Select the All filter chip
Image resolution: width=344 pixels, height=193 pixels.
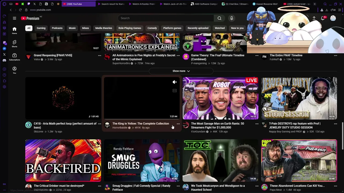click(29, 28)
